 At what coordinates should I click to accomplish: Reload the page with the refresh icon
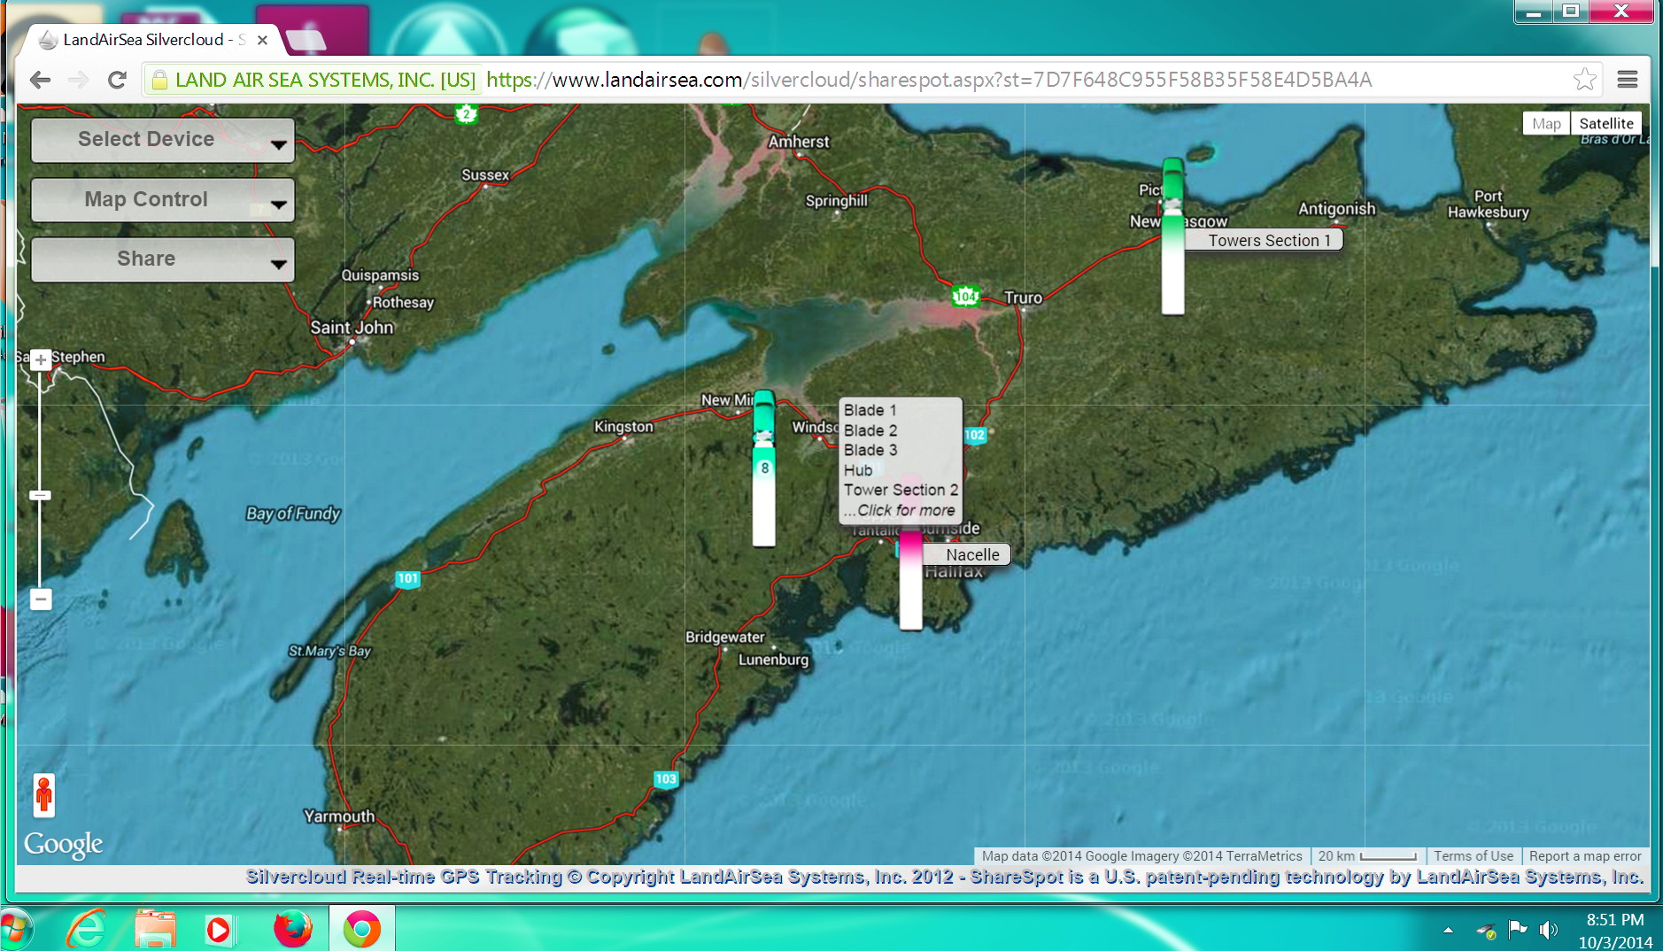coord(117,80)
